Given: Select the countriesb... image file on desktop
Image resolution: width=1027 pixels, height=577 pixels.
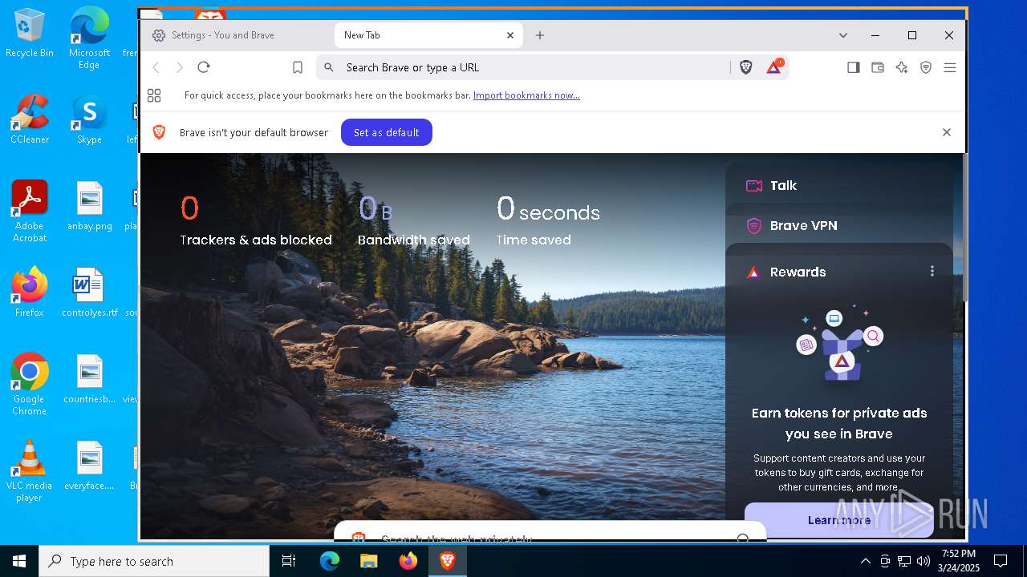Looking at the screenshot, I should click(x=90, y=379).
